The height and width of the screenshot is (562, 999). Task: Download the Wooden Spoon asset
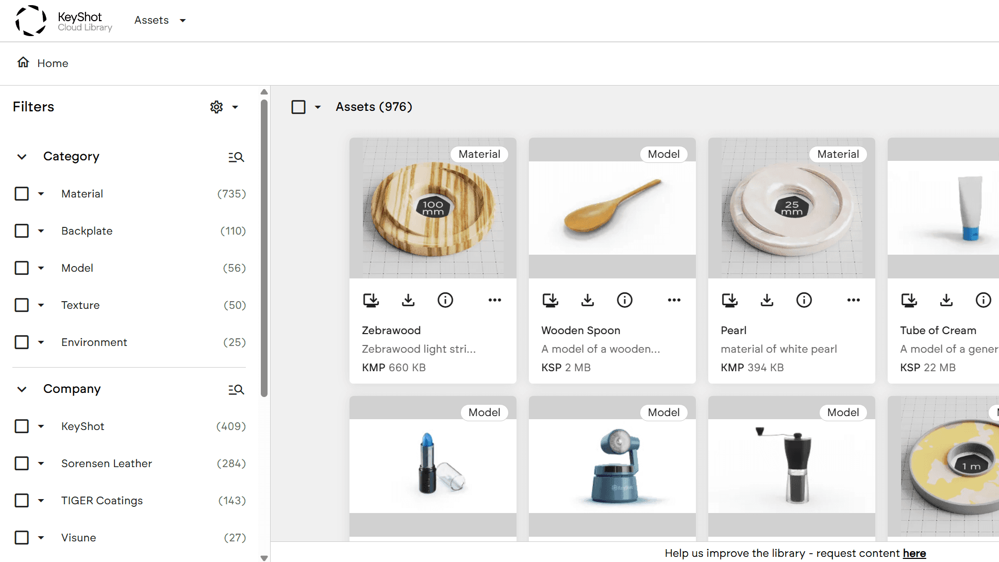(587, 300)
